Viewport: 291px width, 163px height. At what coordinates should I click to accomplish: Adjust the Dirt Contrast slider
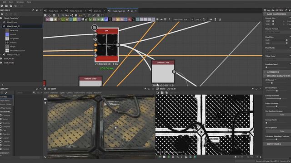(277, 91)
